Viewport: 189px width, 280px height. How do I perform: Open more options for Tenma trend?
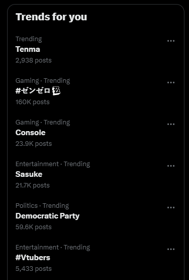[171, 41]
